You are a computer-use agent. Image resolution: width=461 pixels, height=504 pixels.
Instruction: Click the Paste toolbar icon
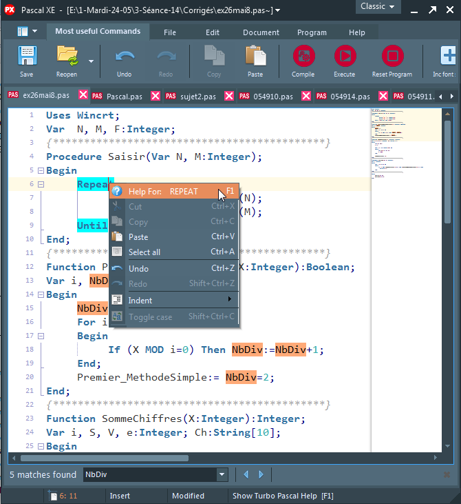coord(255,57)
